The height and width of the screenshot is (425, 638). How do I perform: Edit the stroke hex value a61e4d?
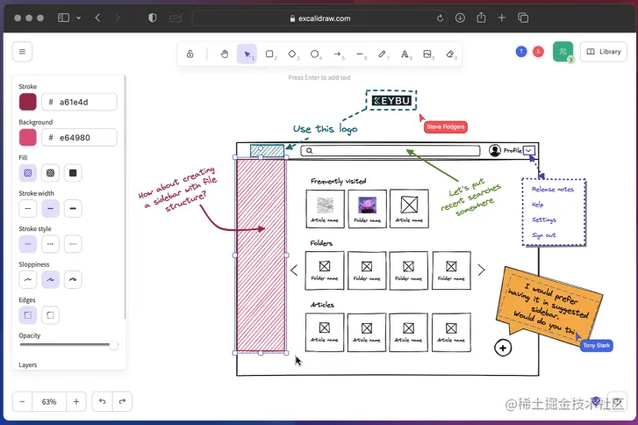79,102
